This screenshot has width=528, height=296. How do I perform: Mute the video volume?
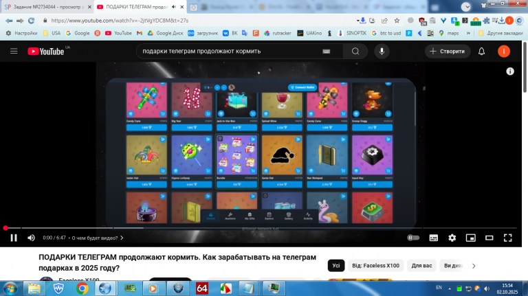pos(32,238)
